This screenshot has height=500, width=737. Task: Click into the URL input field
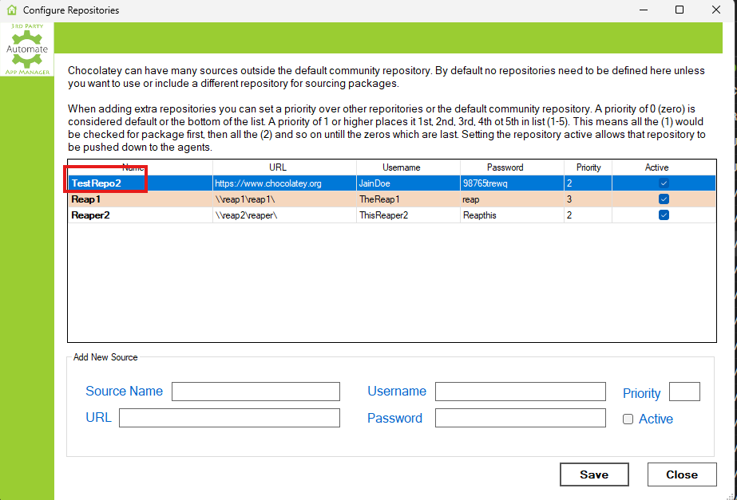pos(229,418)
